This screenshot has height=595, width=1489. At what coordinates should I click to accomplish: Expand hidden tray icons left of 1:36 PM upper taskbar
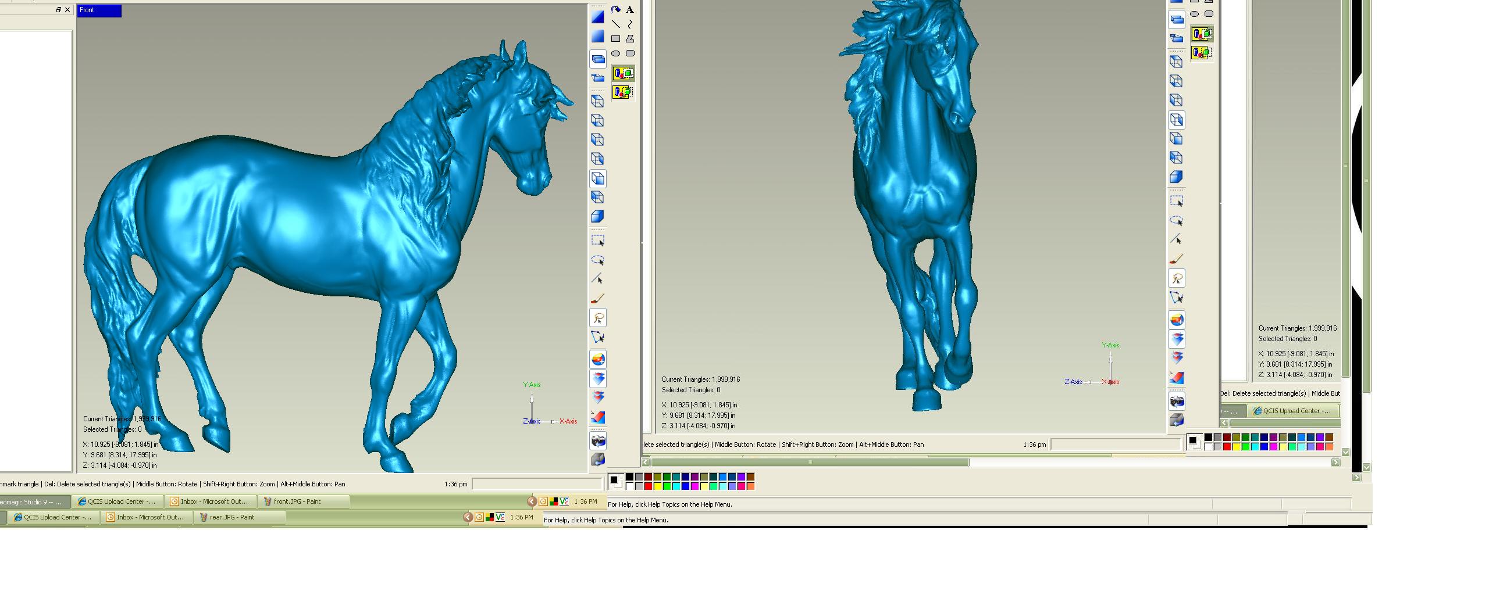[x=531, y=501]
